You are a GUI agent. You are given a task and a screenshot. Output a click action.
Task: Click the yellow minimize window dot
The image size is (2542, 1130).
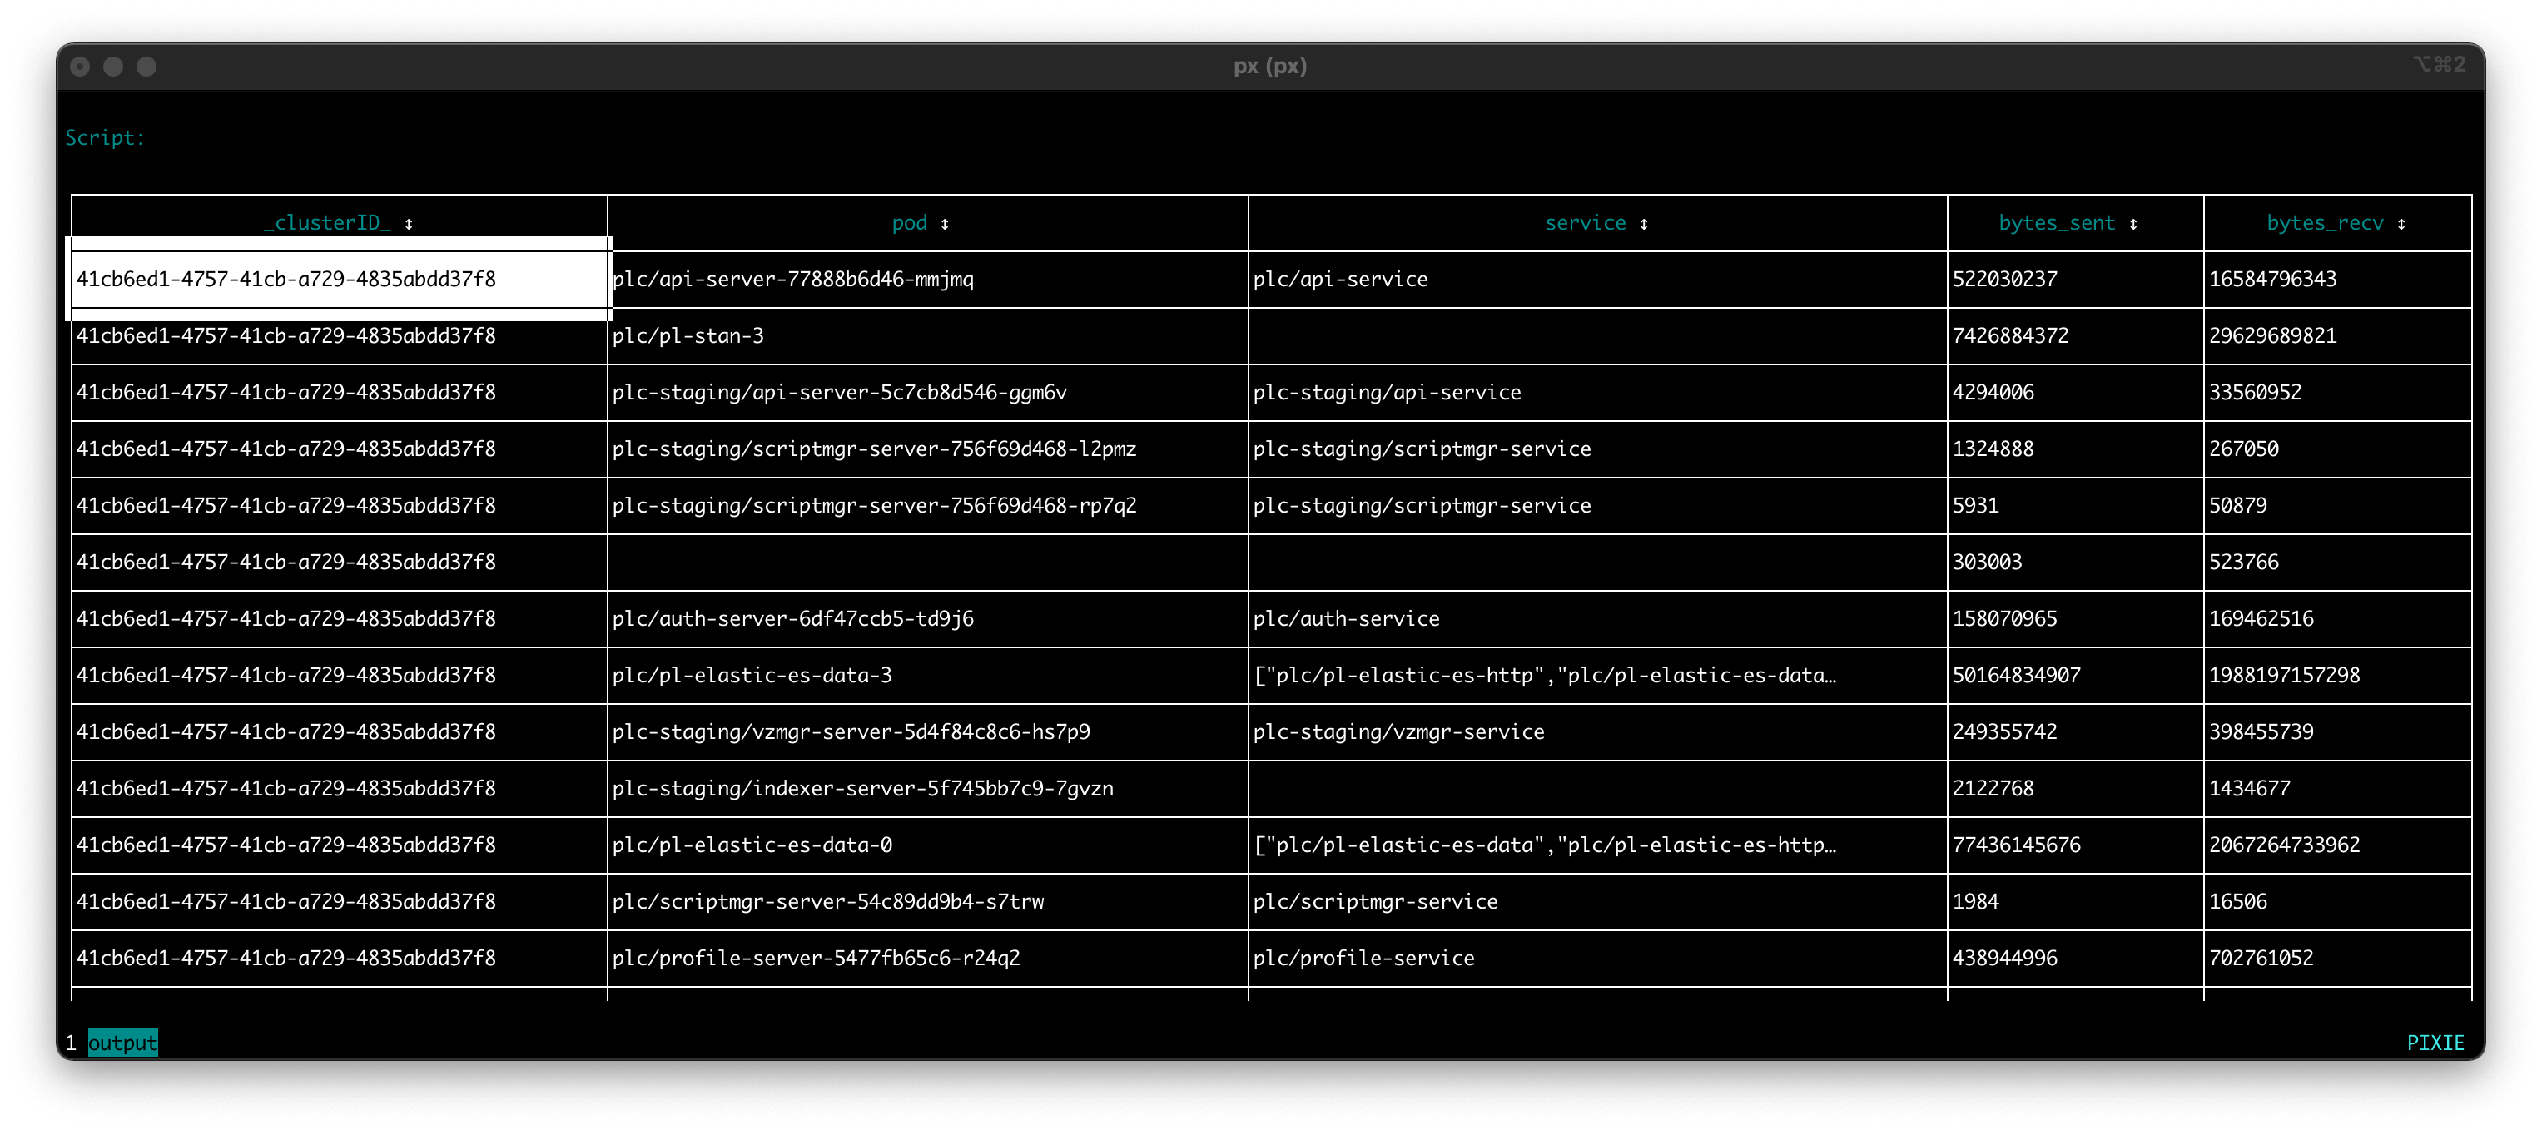pyautogui.click(x=113, y=66)
